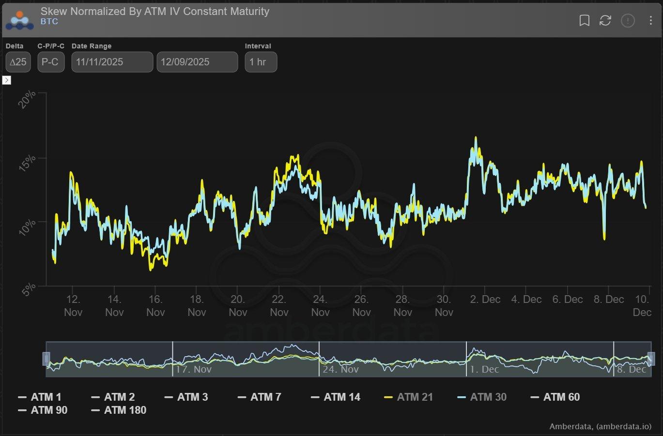
Task: Click the Amberdata logo icon
Action: click(x=19, y=19)
